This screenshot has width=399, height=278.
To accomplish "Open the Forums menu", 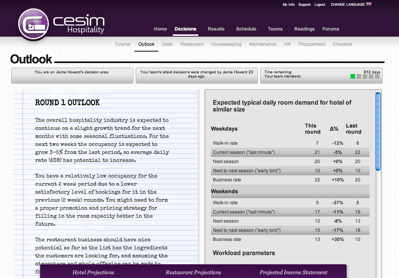I will [x=331, y=29].
